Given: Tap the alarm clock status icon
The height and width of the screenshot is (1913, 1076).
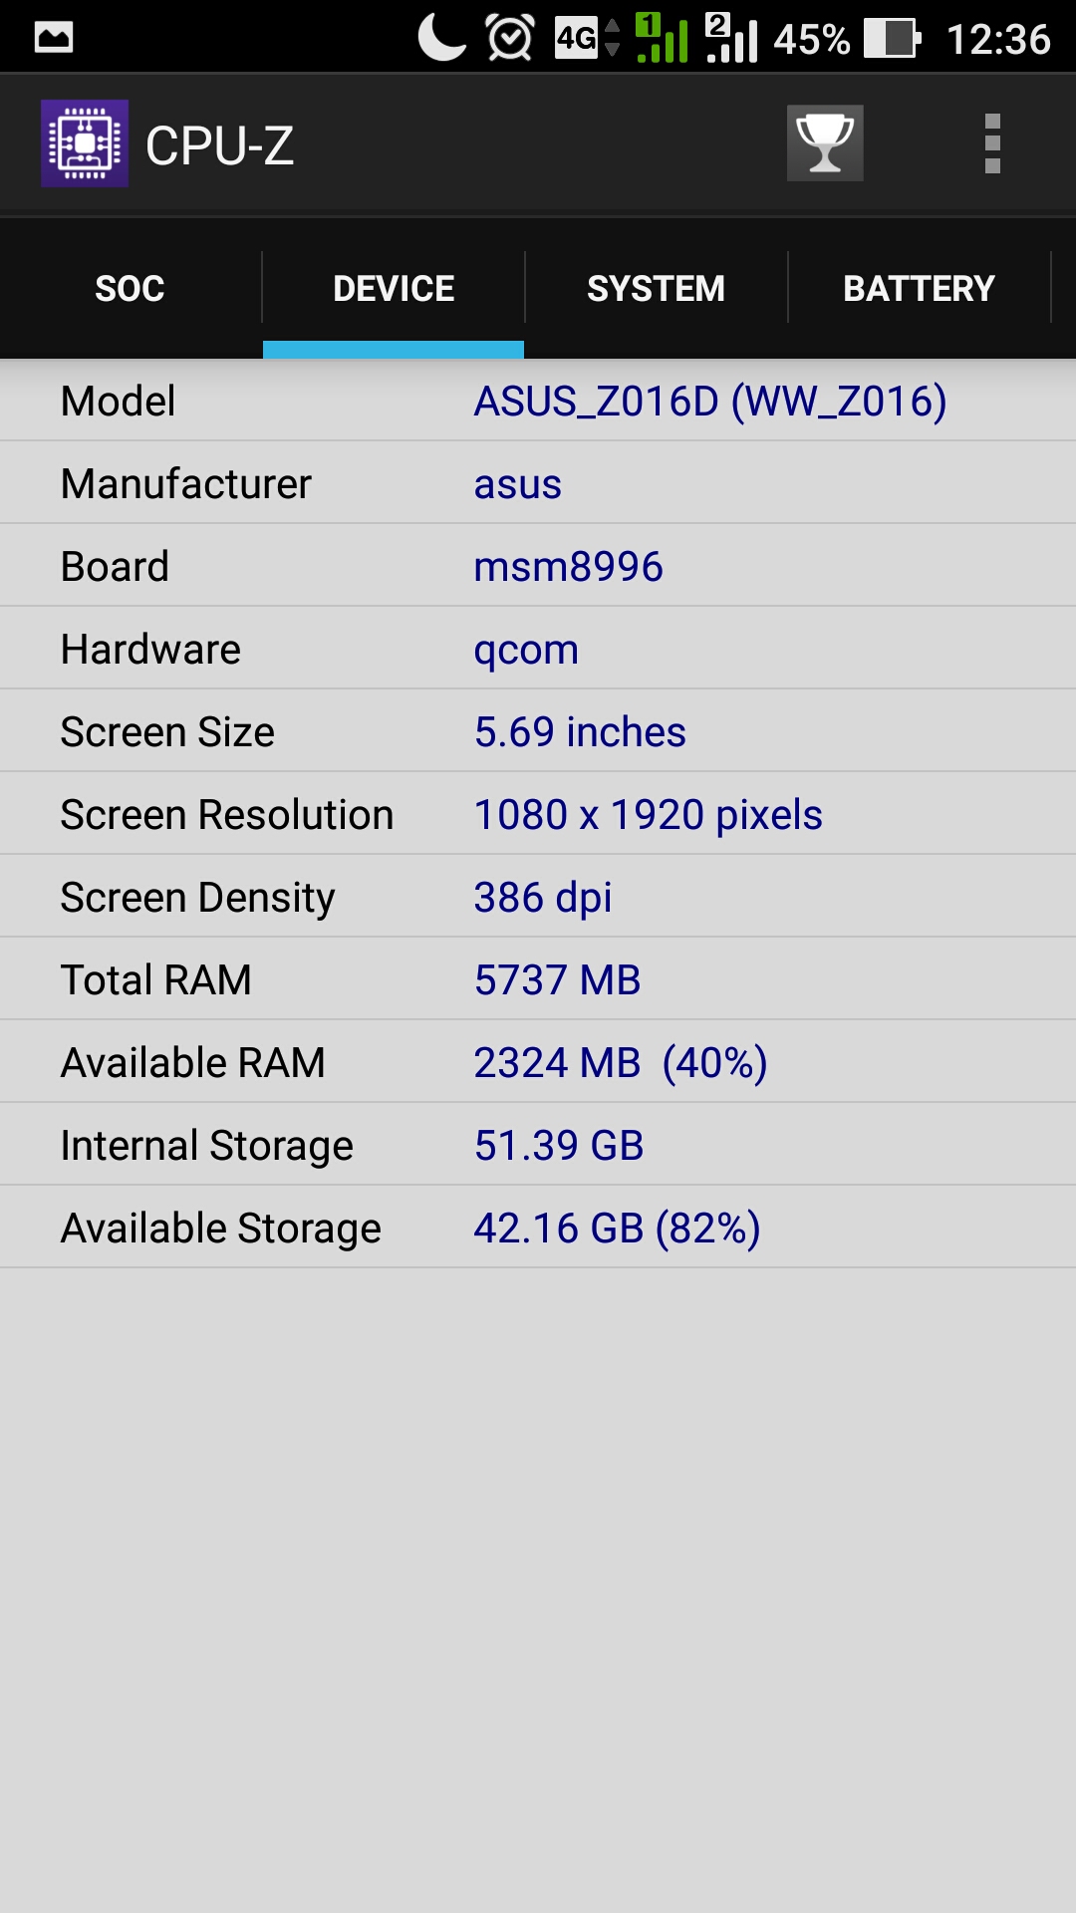Looking at the screenshot, I should (510, 39).
